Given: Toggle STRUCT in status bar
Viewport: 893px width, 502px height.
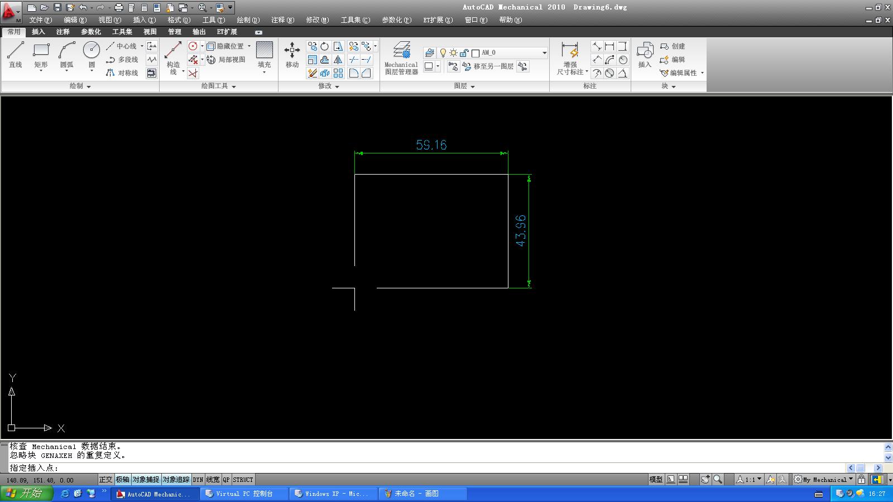Looking at the screenshot, I should click(x=243, y=480).
